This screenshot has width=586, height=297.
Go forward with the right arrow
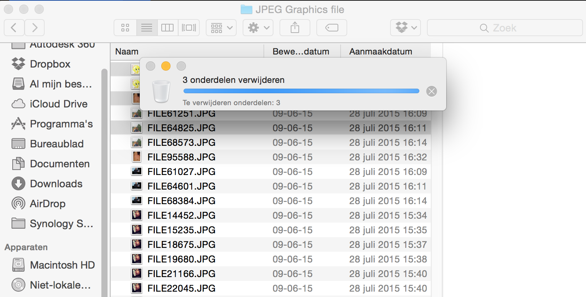pos(35,28)
